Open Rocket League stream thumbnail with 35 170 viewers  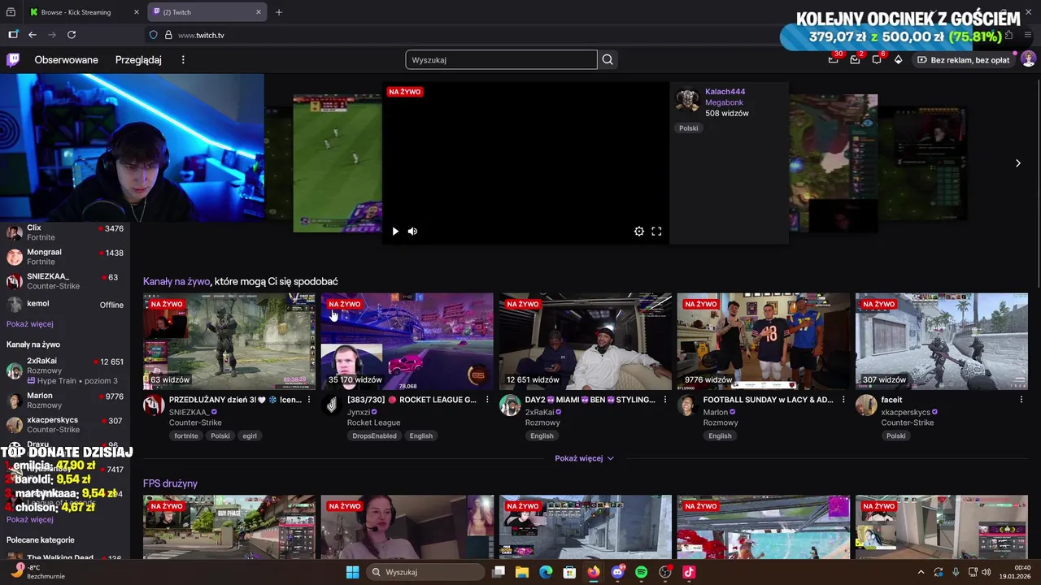click(407, 341)
